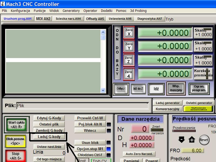Screen dimensions: 216x162
Task: Click G-code window scroll up arrow
Action: tap(103, 32)
